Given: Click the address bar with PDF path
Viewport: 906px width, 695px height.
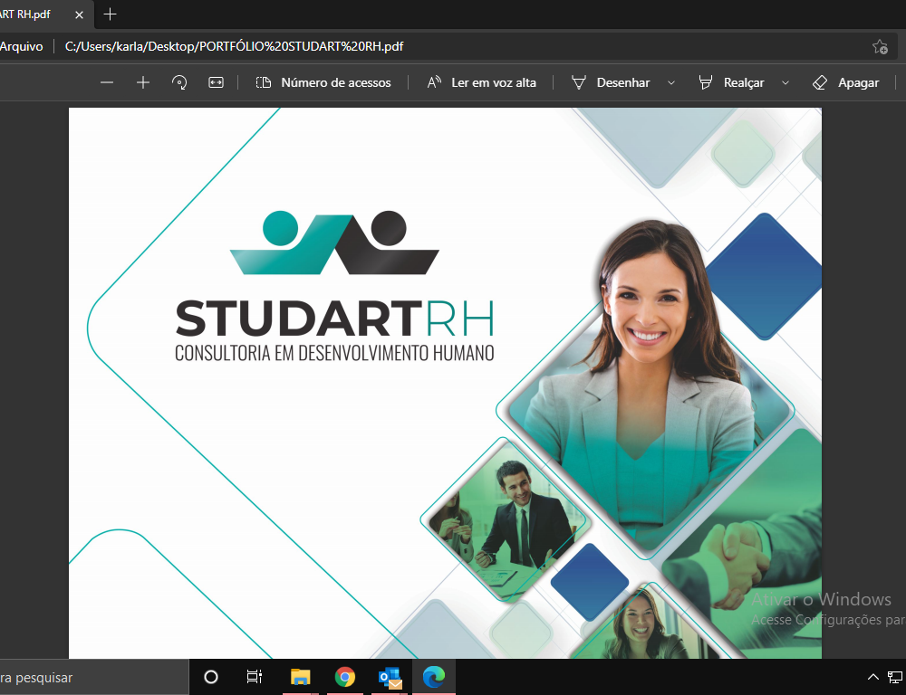Looking at the screenshot, I should [x=453, y=47].
